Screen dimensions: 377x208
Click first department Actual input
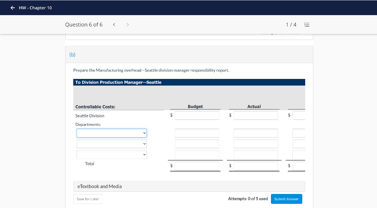point(256,133)
